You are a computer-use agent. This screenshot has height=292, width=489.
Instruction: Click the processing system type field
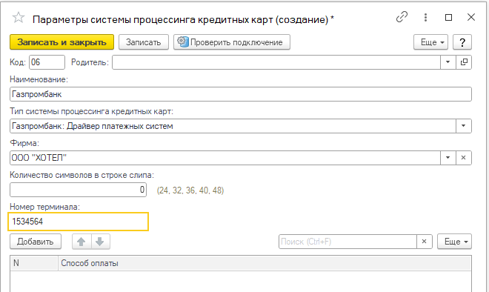coord(233,126)
